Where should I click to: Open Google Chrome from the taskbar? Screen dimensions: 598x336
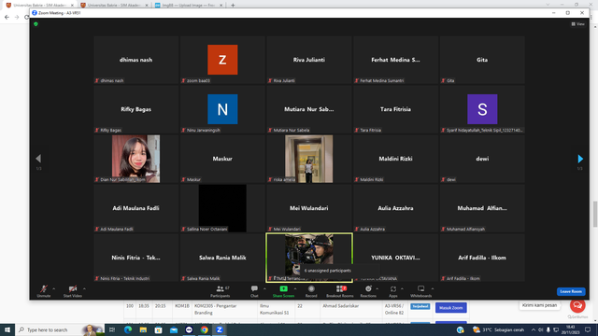(205, 329)
